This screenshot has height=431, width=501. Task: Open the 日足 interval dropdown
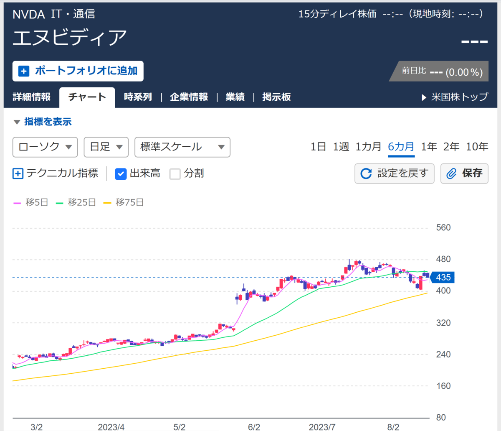click(x=106, y=147)
